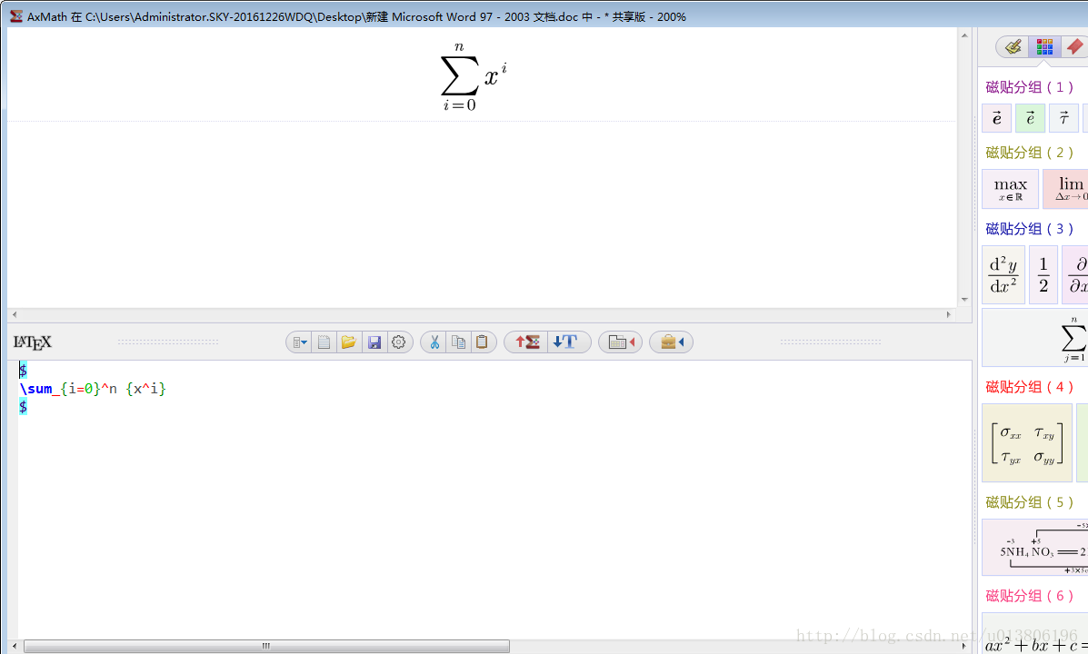Viewport: 1088px width, 654px height.
Task: Insert the green italic vector e tile
Action: tap(1030, 118)
